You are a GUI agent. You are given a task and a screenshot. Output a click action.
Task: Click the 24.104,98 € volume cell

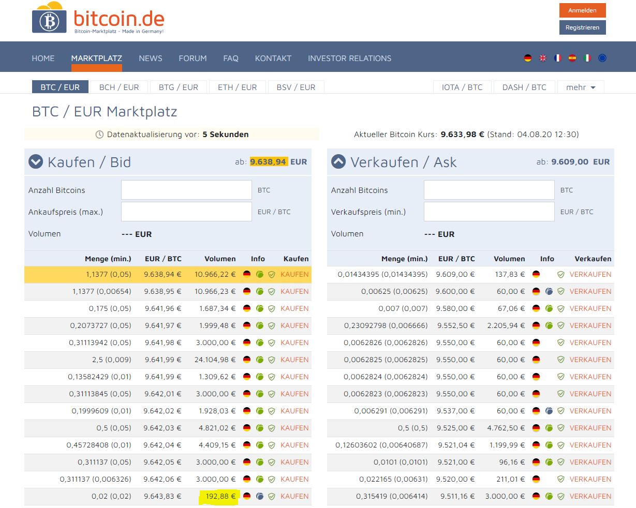[x=215, y=360]
